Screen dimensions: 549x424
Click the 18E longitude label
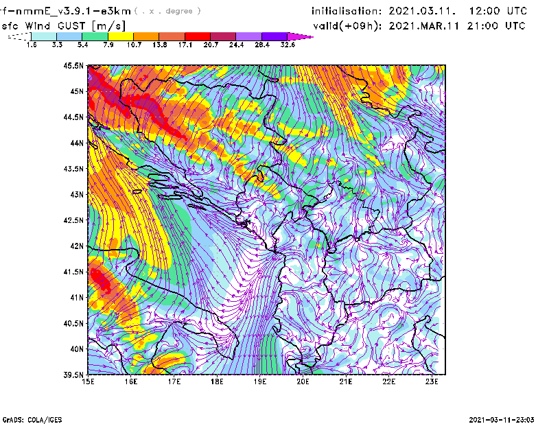pos(217,381)
